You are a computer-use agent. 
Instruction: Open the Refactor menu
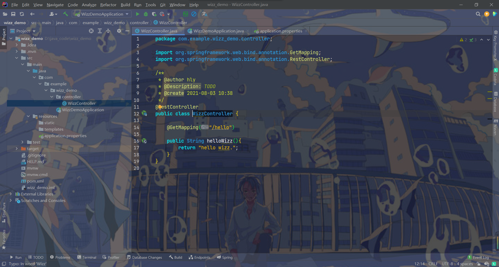coord(108,5)
